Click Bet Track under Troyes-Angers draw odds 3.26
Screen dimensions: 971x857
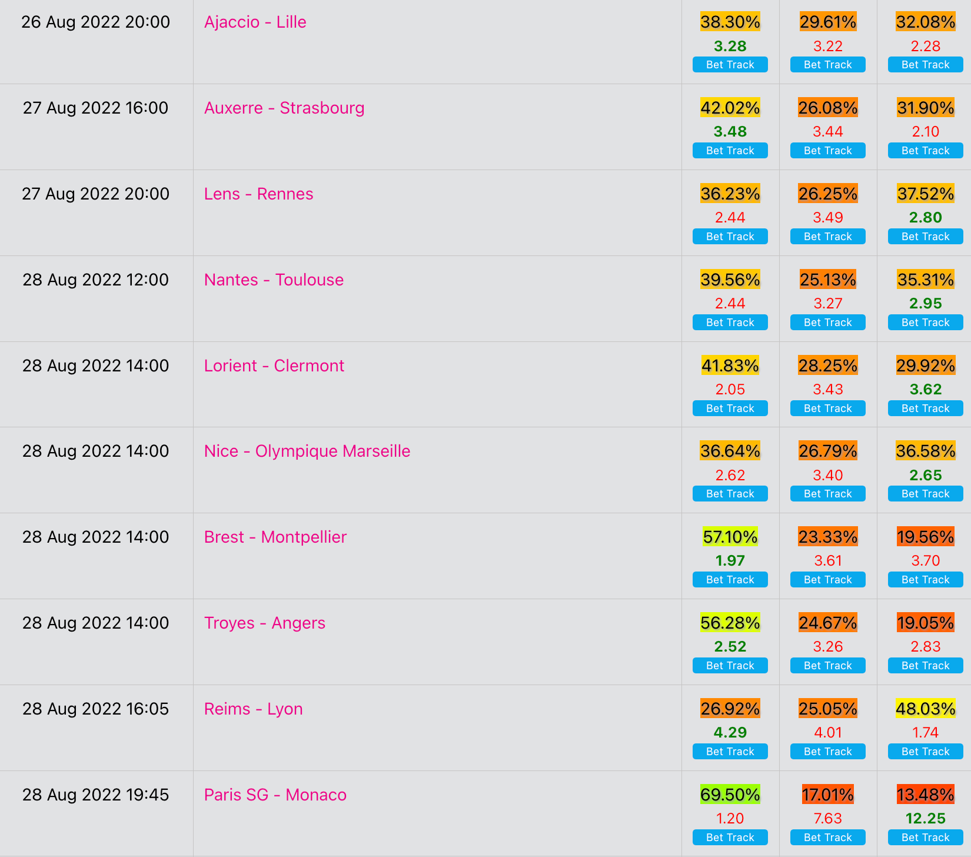[828, 666]
